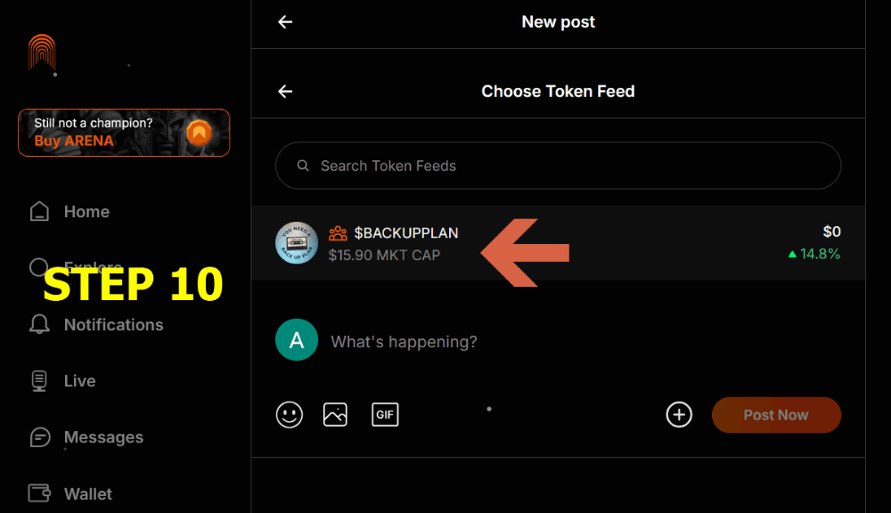The width and height of the screenshot is (891, 513).
Task: Click the What's happening text box
Action: coord(404,342)
